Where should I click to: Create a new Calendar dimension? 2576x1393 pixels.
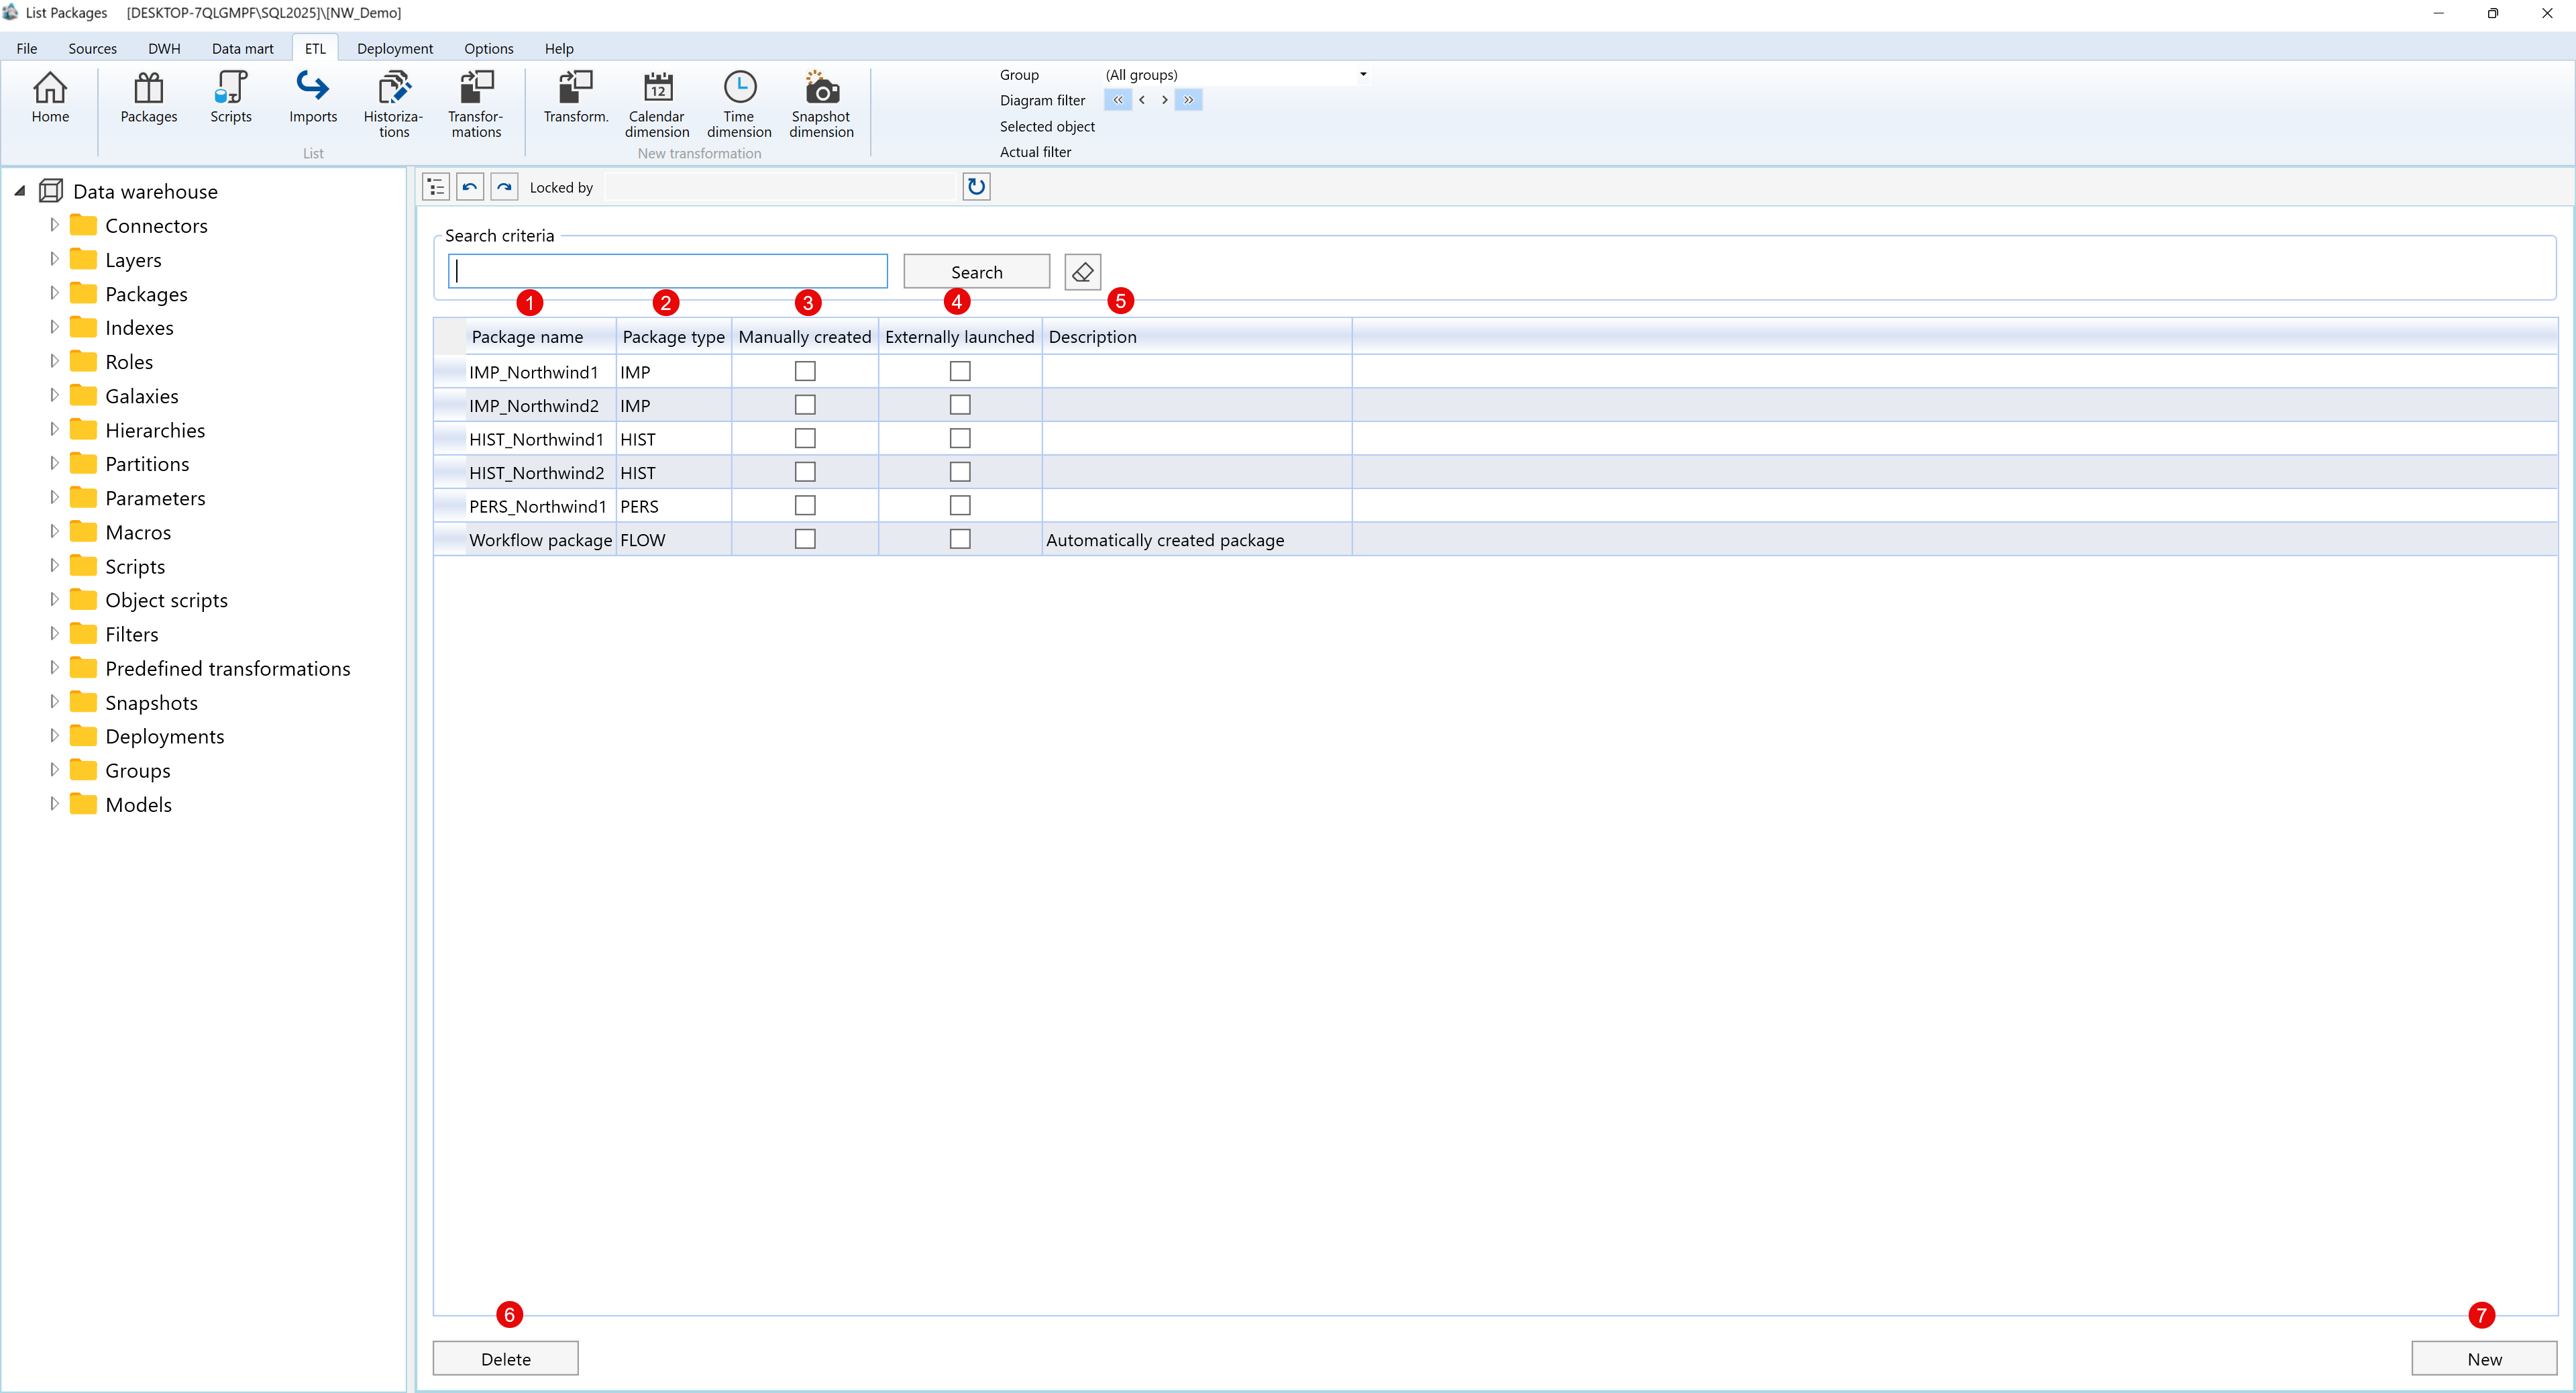click(656, 103)
